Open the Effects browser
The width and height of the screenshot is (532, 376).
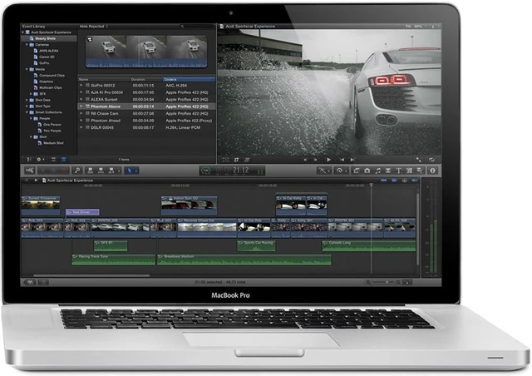[357, 171]
